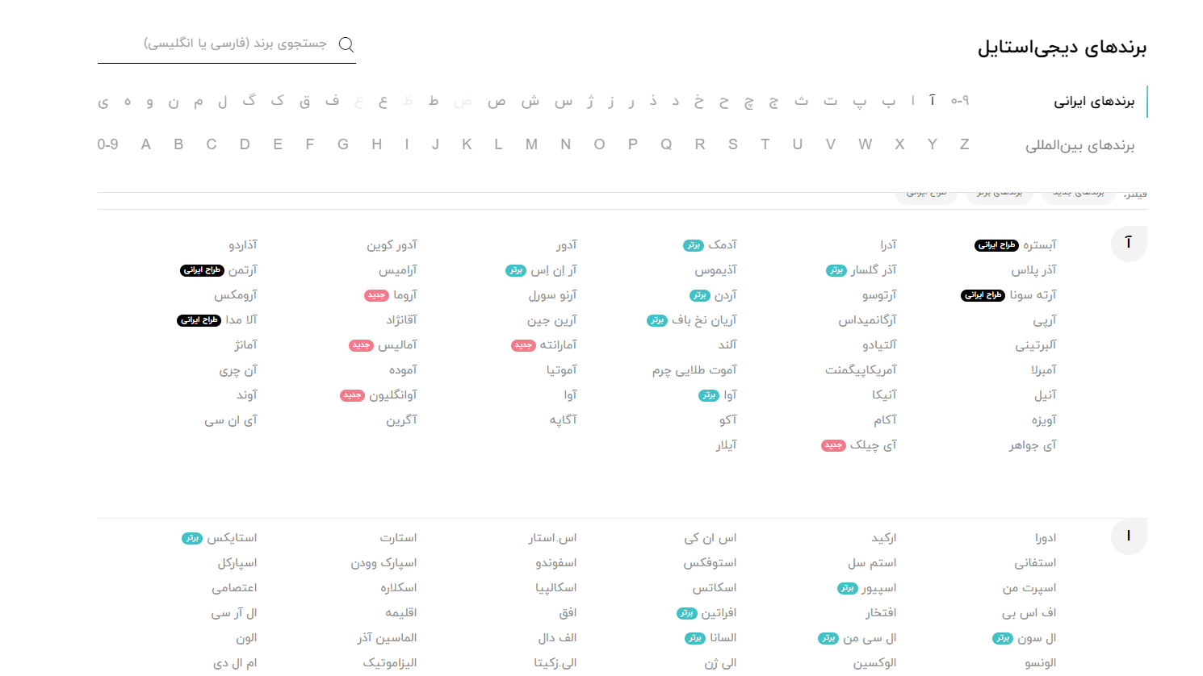Click the magnifier search icon
The width and height of the screenshot is (1203, 676).
(346, 44)
